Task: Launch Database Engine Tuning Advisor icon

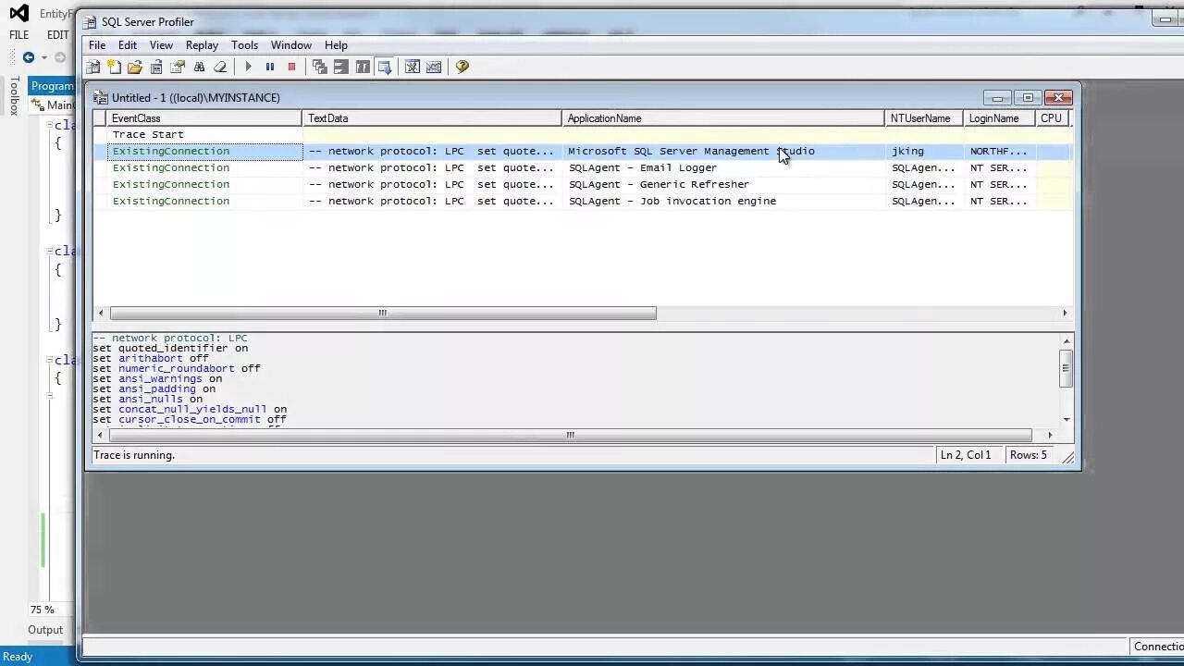Action: [x=413, y=67]
